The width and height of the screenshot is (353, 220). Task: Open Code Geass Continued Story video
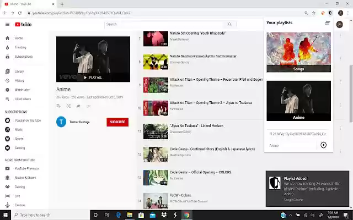click(212, 149)
